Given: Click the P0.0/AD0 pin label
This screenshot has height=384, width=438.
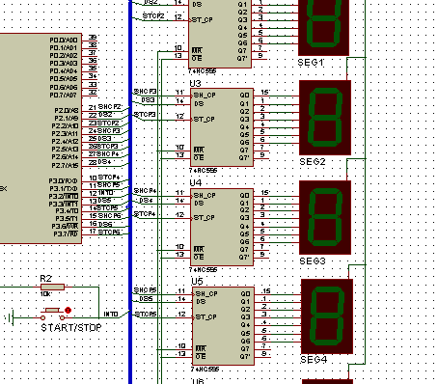Looking at the screenshot, I should click(64, 41).
